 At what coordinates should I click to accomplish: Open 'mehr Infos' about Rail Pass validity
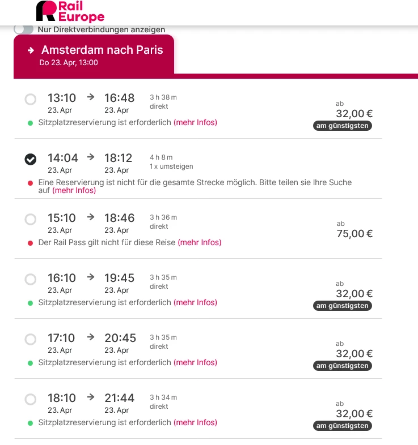pos(199,242)
